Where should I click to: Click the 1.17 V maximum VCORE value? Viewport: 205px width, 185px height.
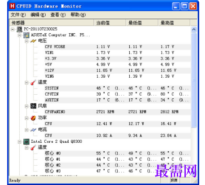(167, 47)
